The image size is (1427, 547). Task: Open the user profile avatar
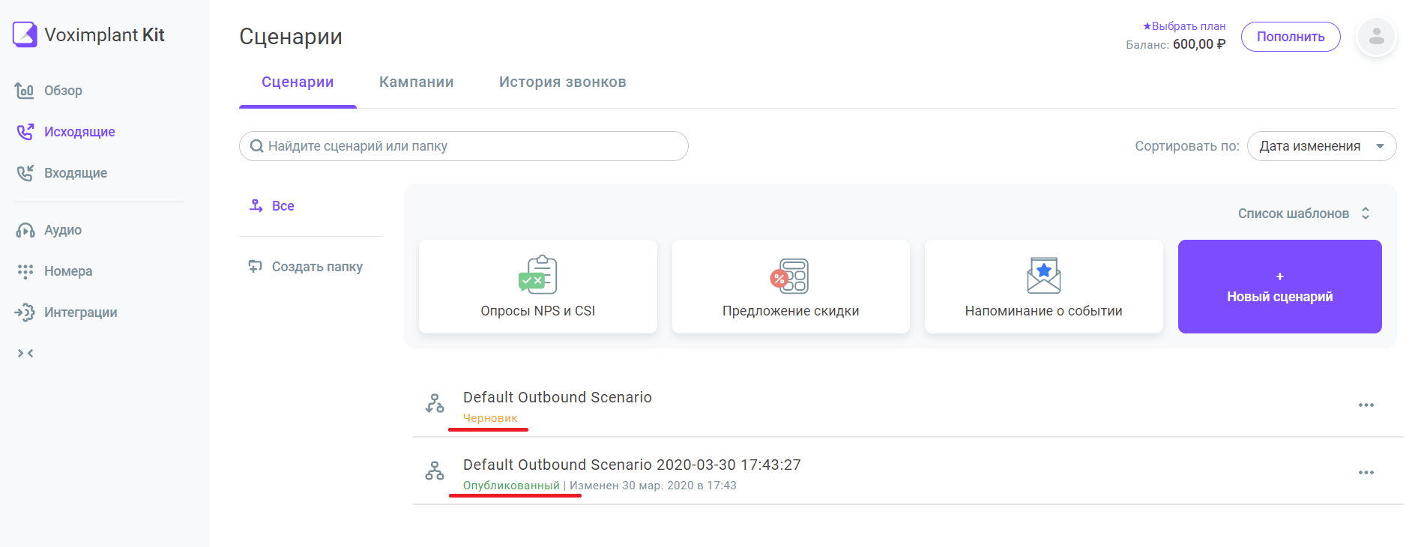[1377, 36]
